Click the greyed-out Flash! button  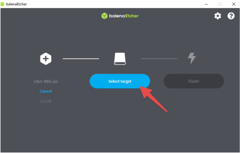point(194,81)
